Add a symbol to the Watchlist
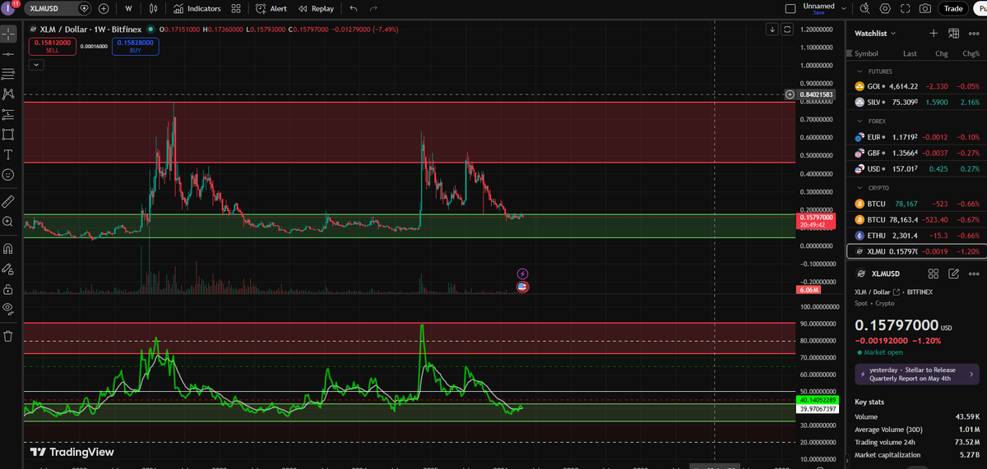 [x=934, y=33]
